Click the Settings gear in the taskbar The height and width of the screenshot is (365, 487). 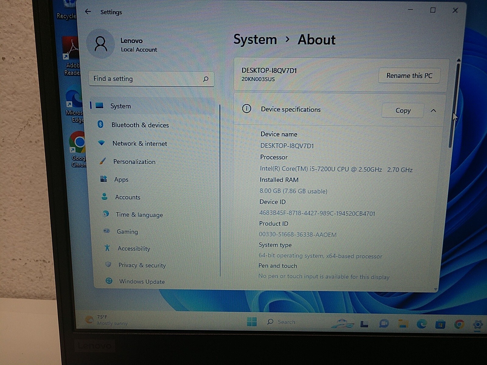(478, 325)
